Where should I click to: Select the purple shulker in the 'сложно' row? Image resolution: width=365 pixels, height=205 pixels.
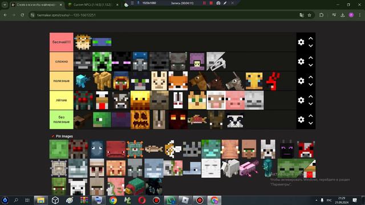click(x=197, y=61)
